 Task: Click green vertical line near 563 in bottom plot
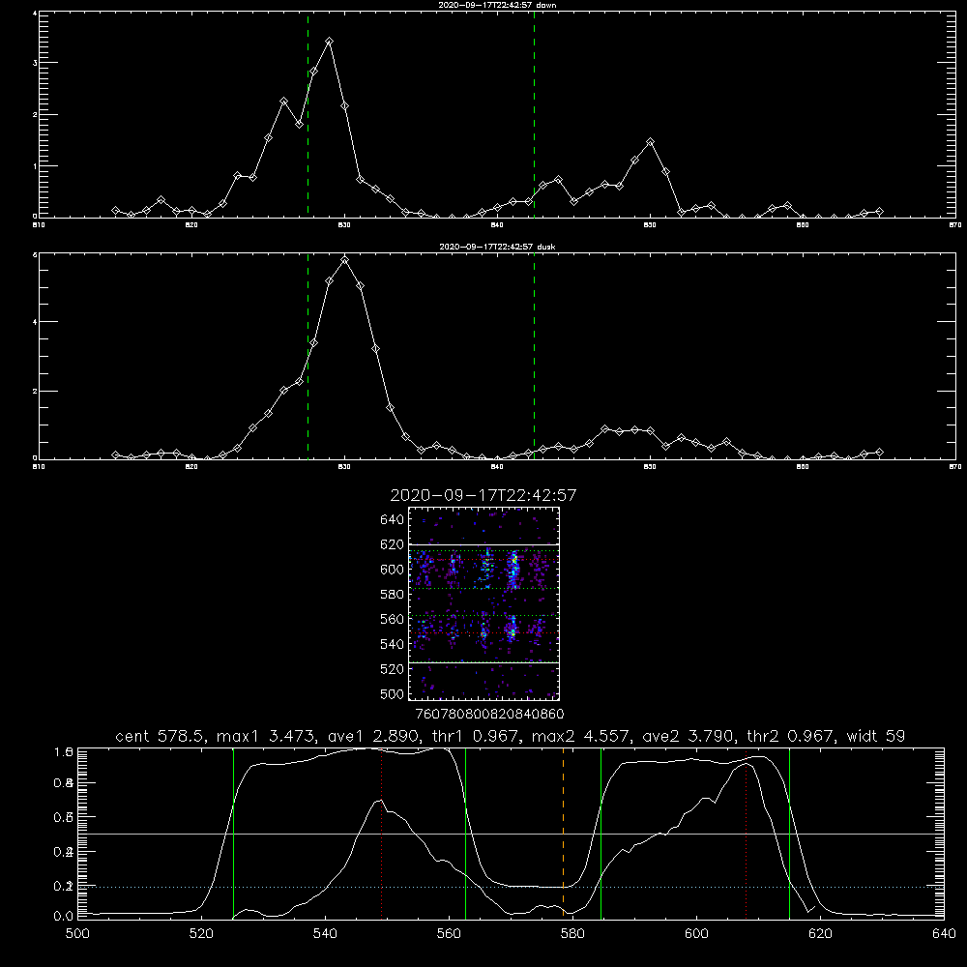(x=466, y=834)
